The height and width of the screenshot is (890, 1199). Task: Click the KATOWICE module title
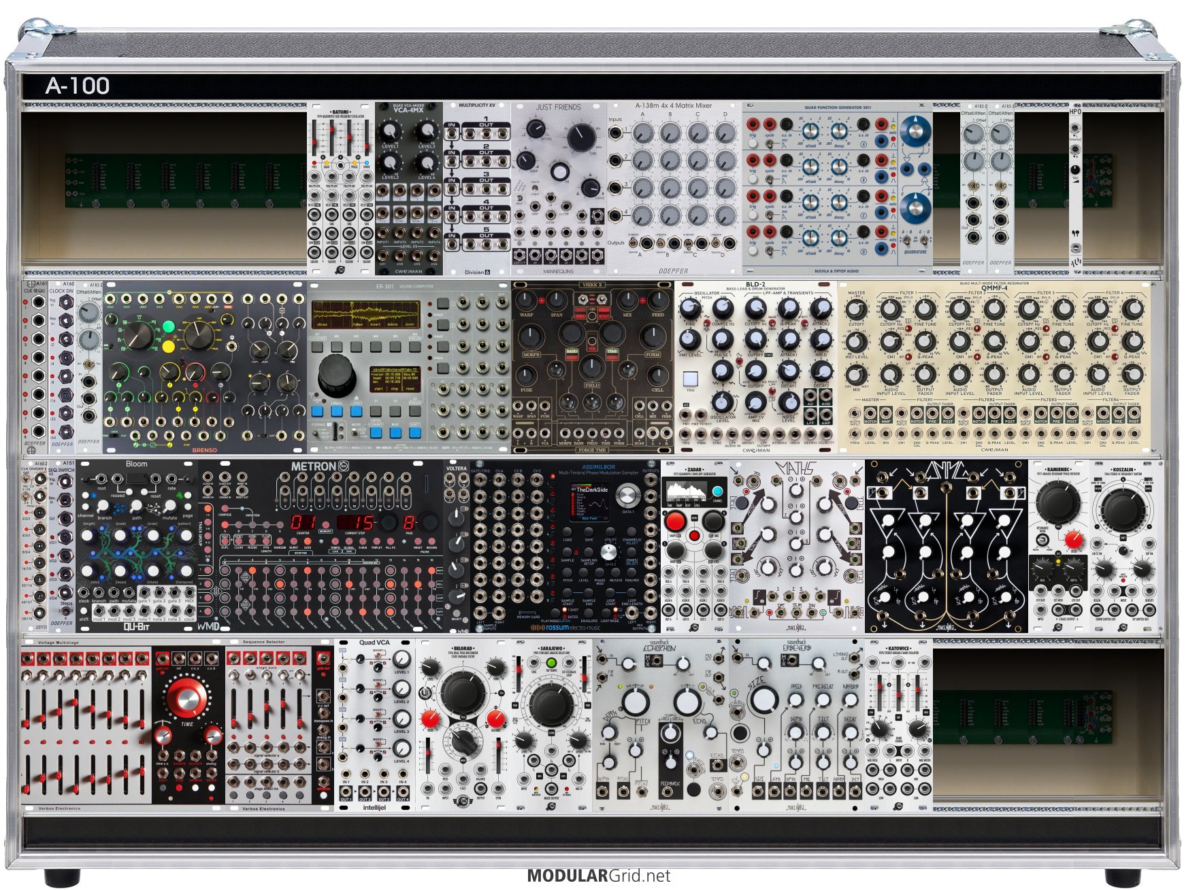(x=898, y=649)
